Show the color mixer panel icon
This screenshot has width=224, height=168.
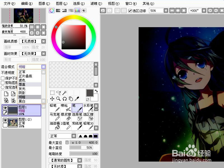(71, 10)
